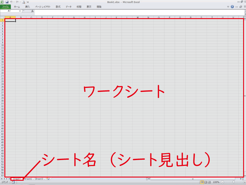The height and width of the screenshot is (185, 246).
Task: Click the Save icon in quick access toolbar
Action: 7,2
